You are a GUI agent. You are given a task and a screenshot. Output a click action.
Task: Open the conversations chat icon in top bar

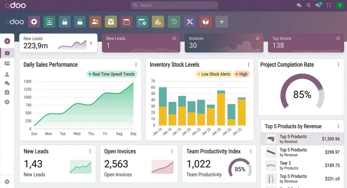point(299,5)
